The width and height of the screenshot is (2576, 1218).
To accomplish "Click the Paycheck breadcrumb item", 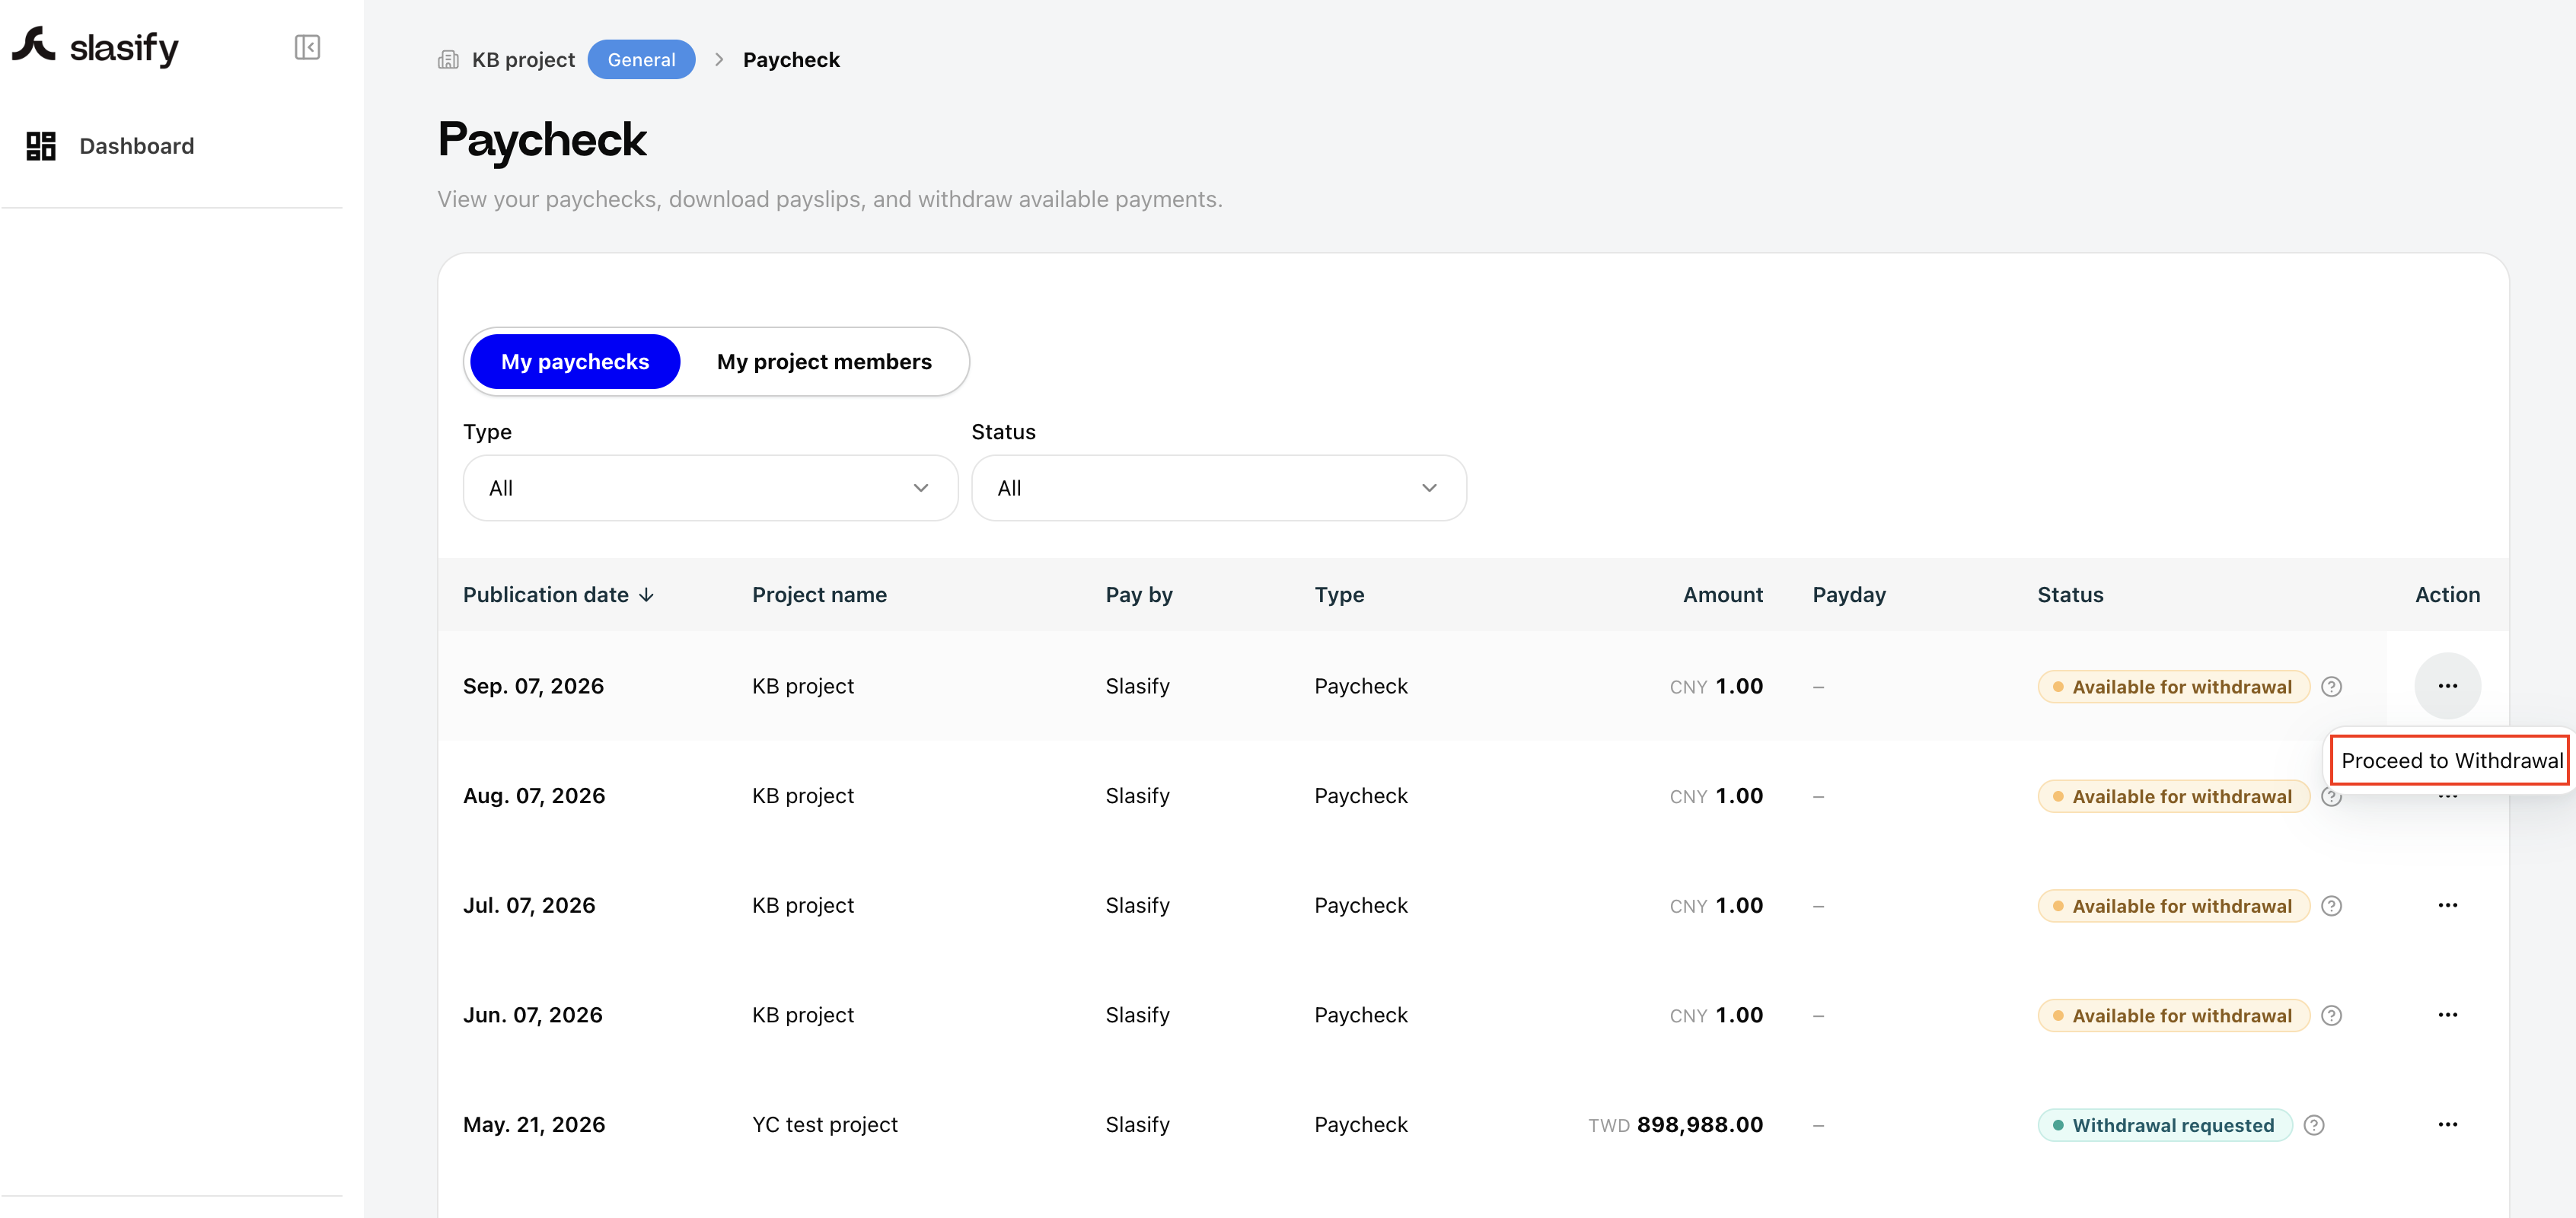I will 791,60.
